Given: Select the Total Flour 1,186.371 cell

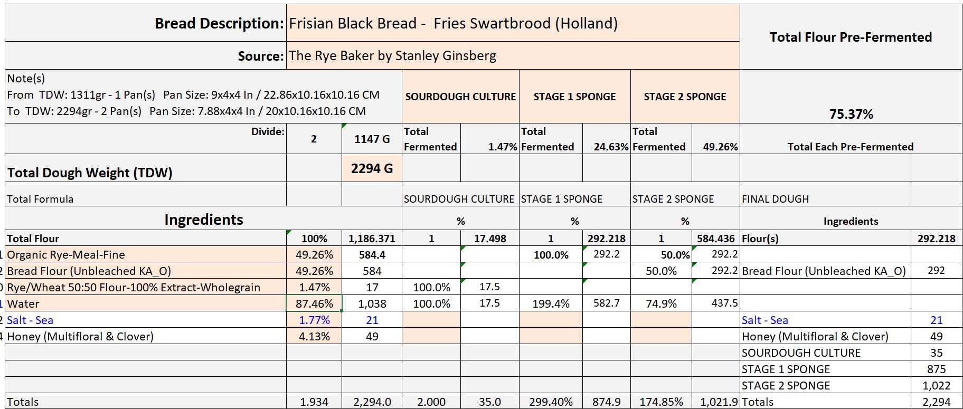Looking at the screenshot, I should coord(372,239).
